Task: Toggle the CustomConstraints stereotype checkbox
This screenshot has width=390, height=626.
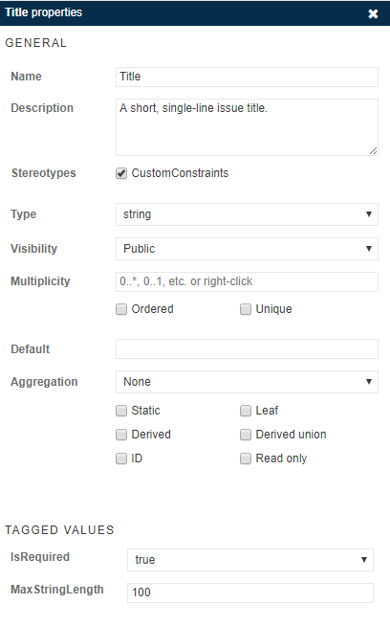Action: 121,173
